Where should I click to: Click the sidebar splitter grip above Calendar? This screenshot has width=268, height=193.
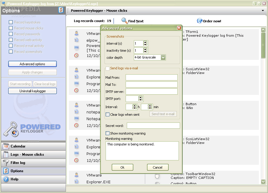tap(33, 141)
